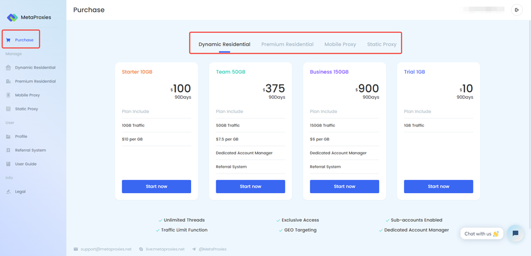Click support@metaproxies.net email link

point(106,249)
